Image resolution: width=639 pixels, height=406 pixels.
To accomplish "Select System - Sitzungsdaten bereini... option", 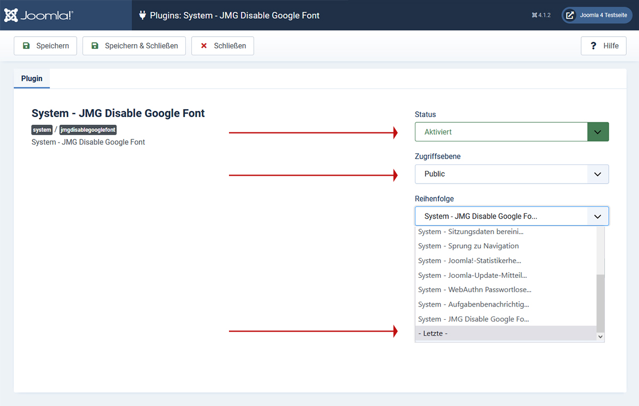I will pos(506,231).
